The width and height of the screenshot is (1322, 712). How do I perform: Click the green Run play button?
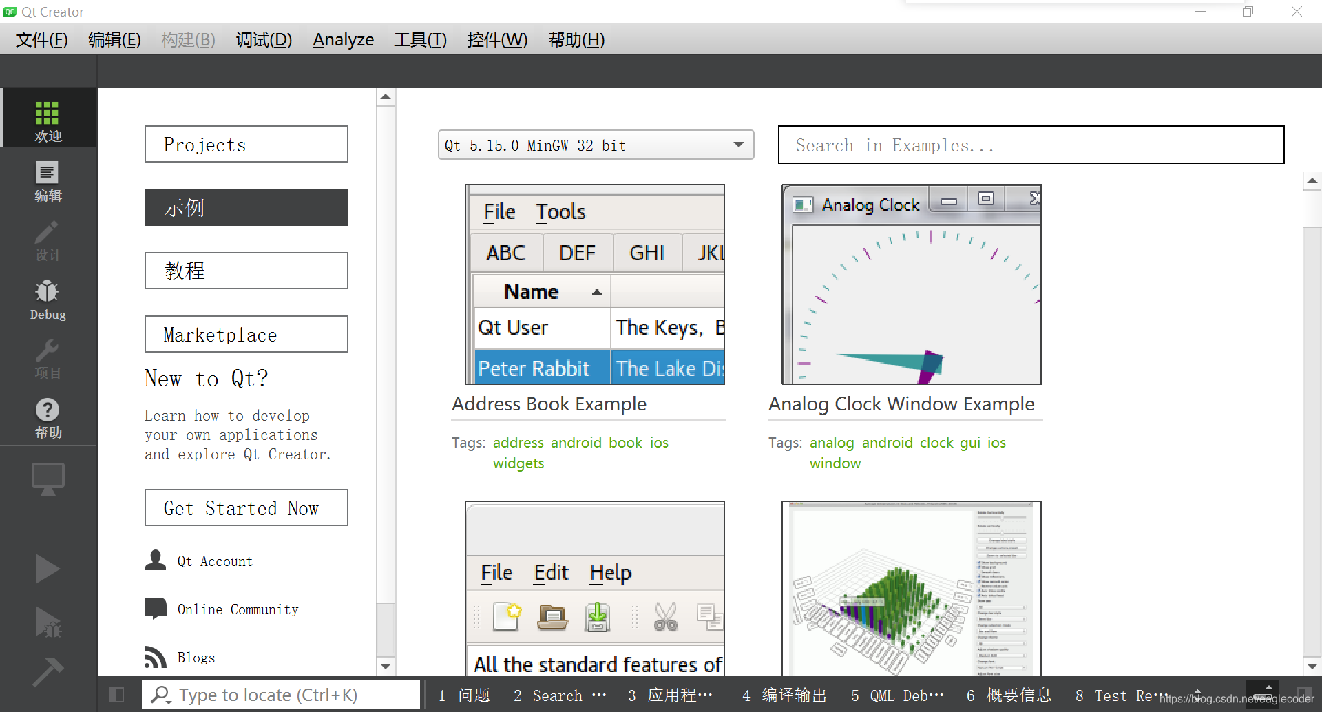(x=48, y=569)
